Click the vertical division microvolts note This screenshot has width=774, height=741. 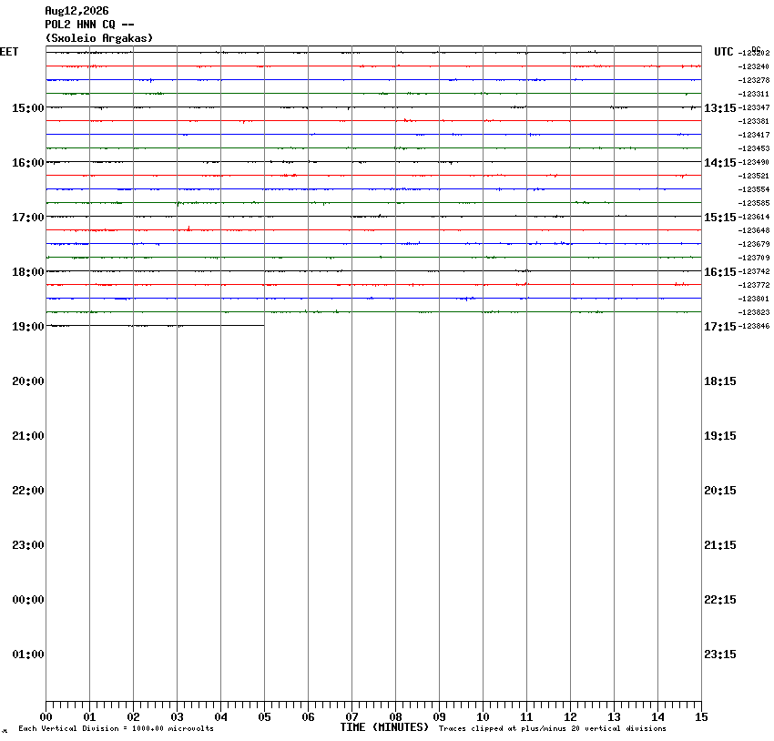tap(116, 728)
